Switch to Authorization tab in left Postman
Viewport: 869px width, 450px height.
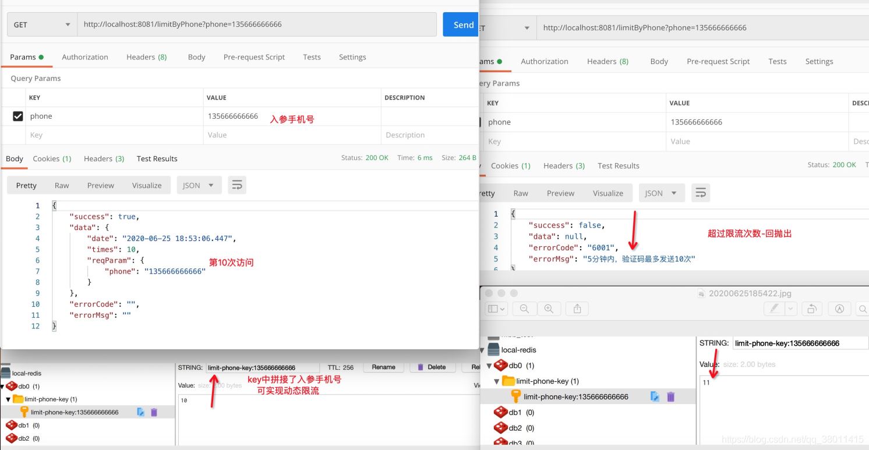(x=85, y=57)
